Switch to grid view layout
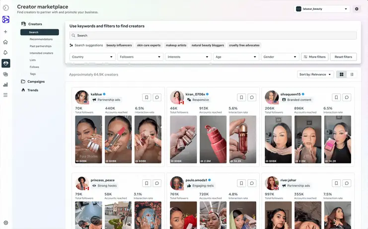The height and width of the screenshot is (229, 368). point(341,75)
